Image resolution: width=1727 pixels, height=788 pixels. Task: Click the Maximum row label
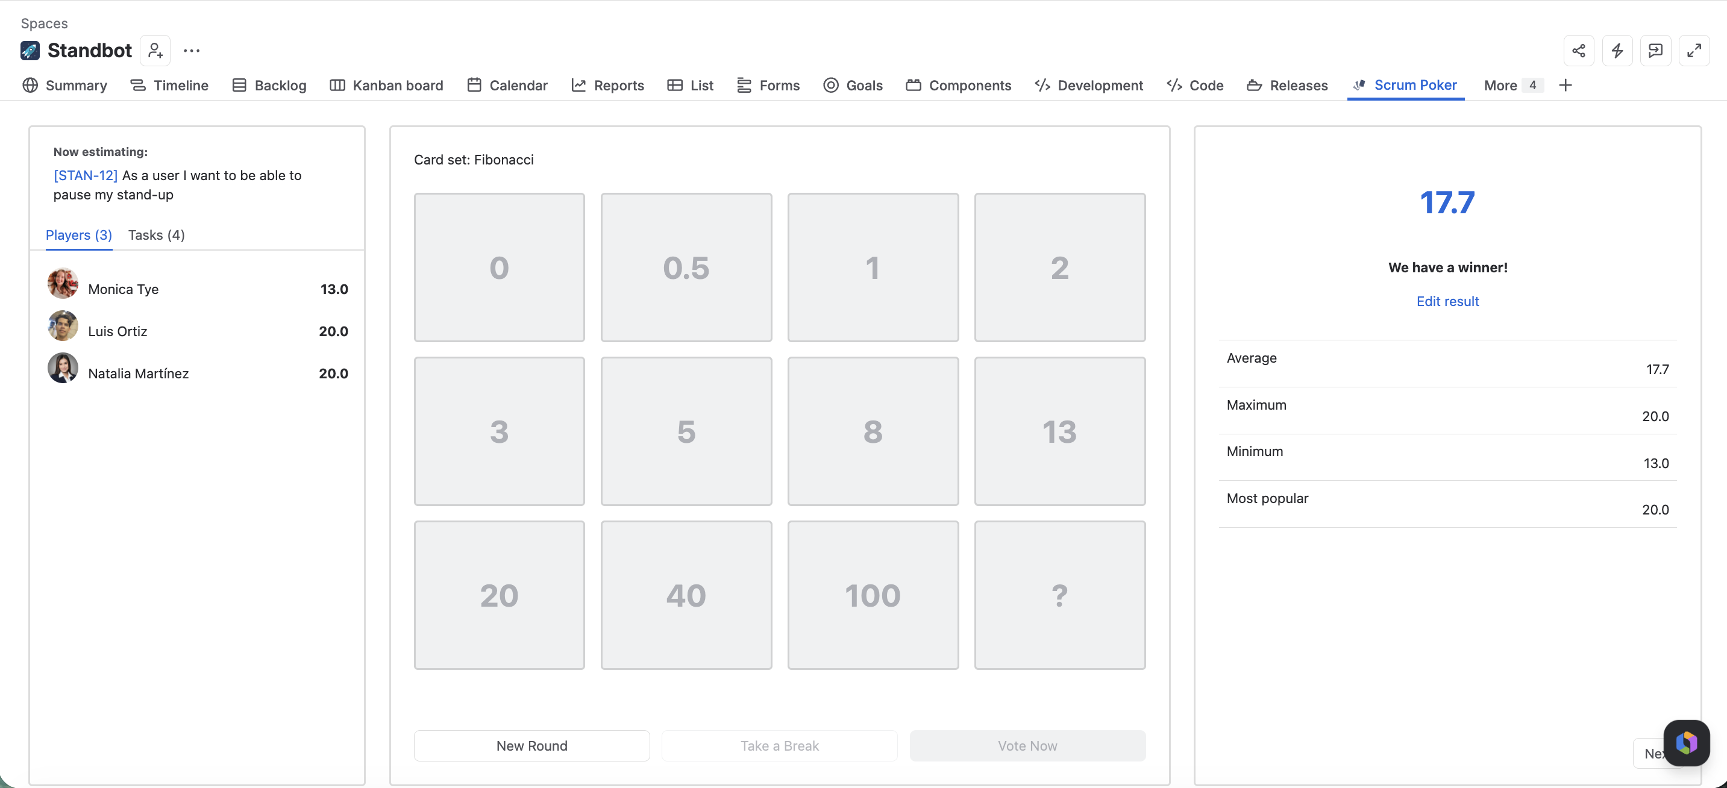(1256, 405)
